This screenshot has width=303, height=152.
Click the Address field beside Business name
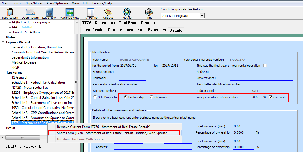tap(262, 72)
